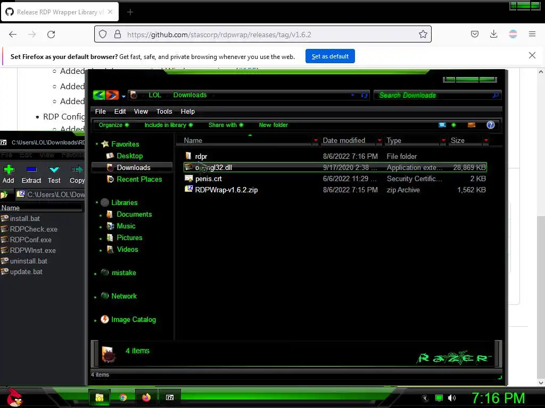Open the File menu in Explorer
The width and height of the screenshot is (545, 408).
[x=101, y=112]
